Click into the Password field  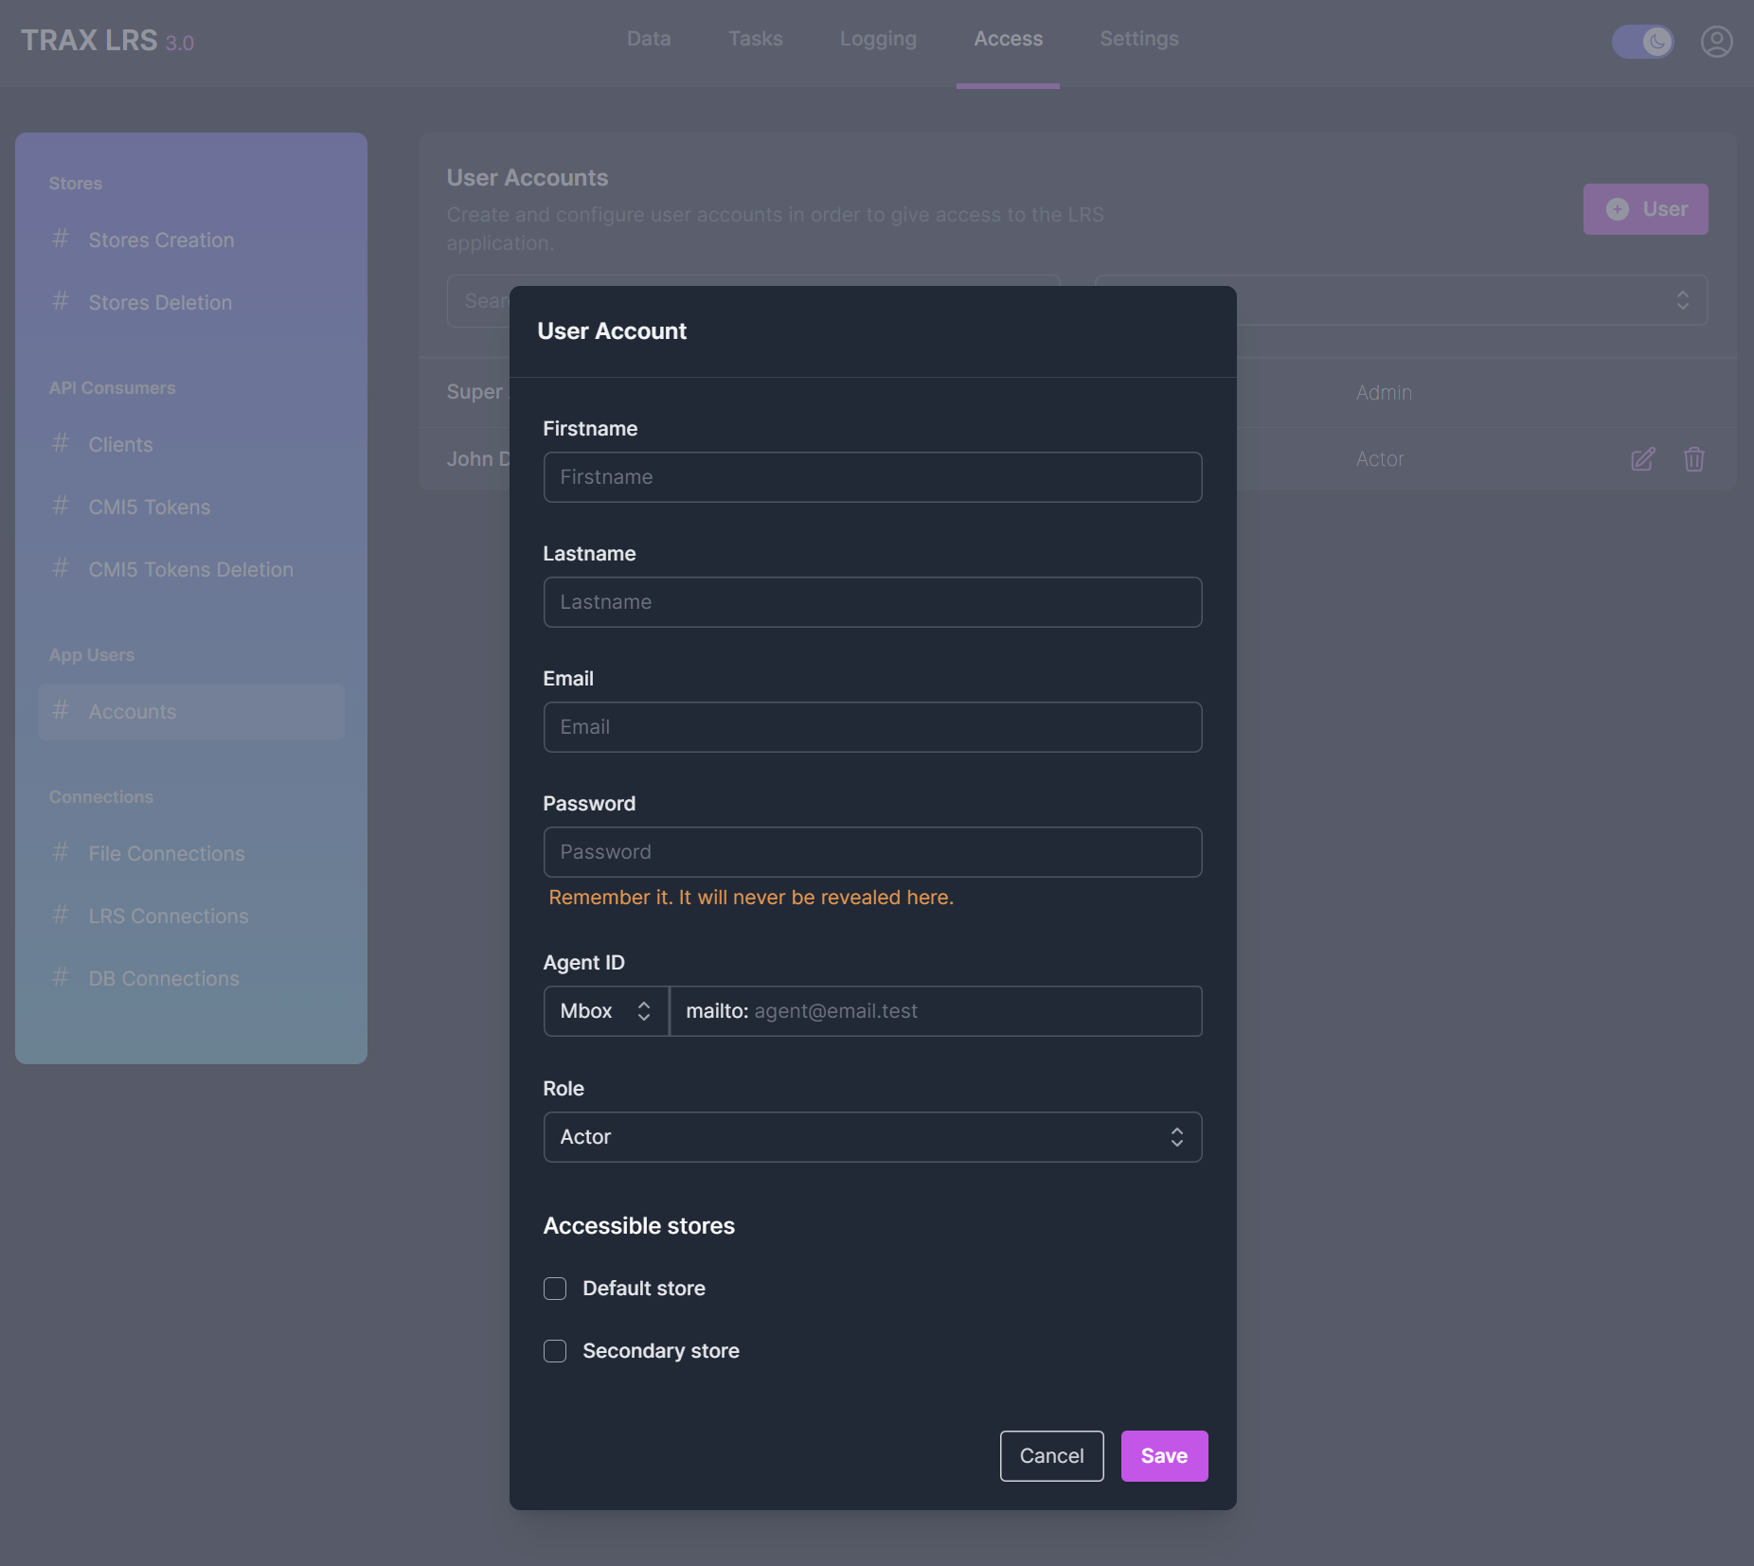point(872,852)
